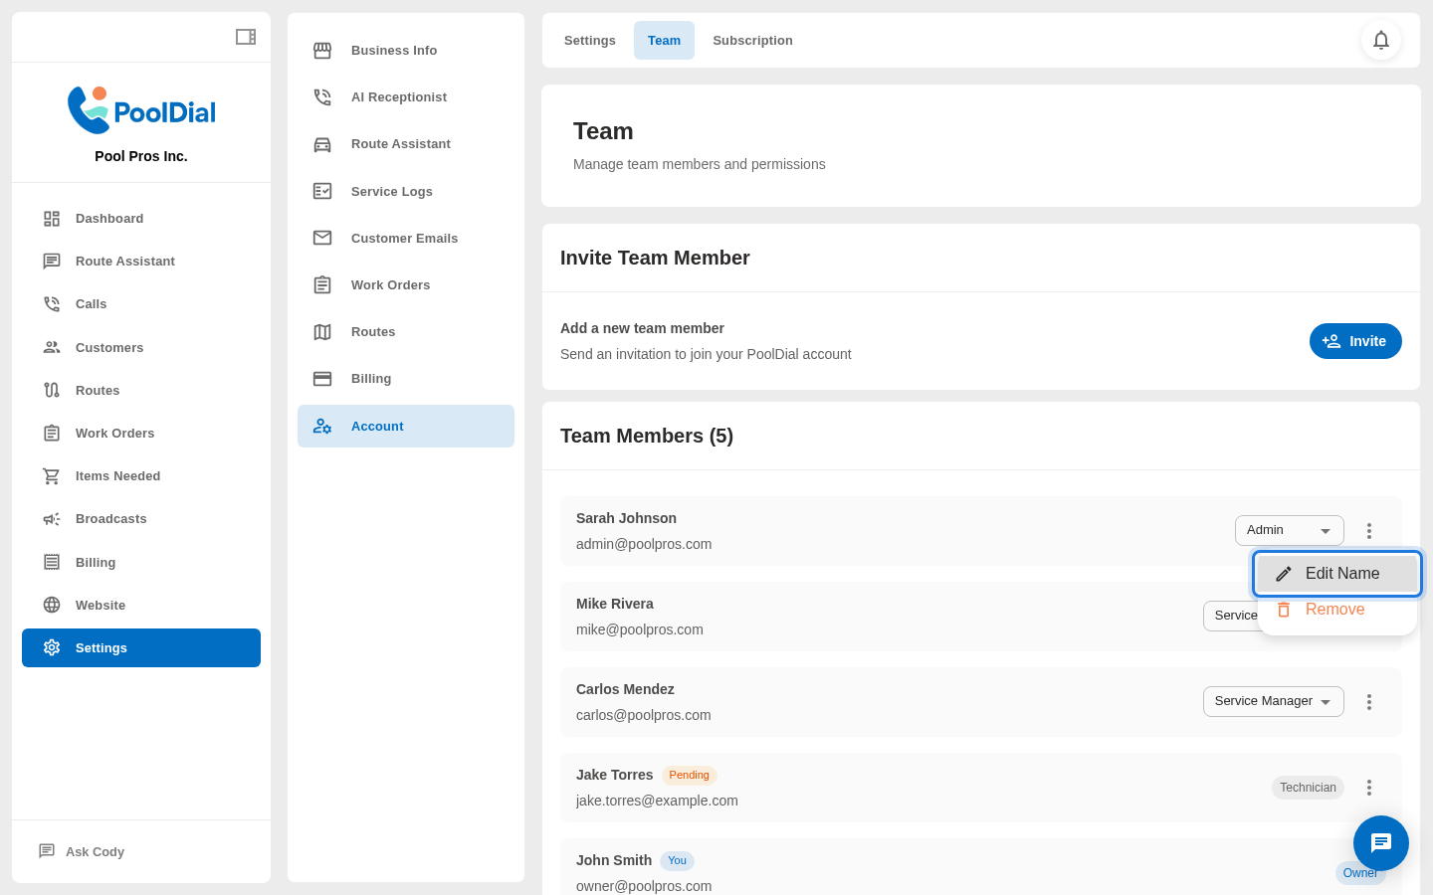Switch to the Subscription tab

click(752, 41)
